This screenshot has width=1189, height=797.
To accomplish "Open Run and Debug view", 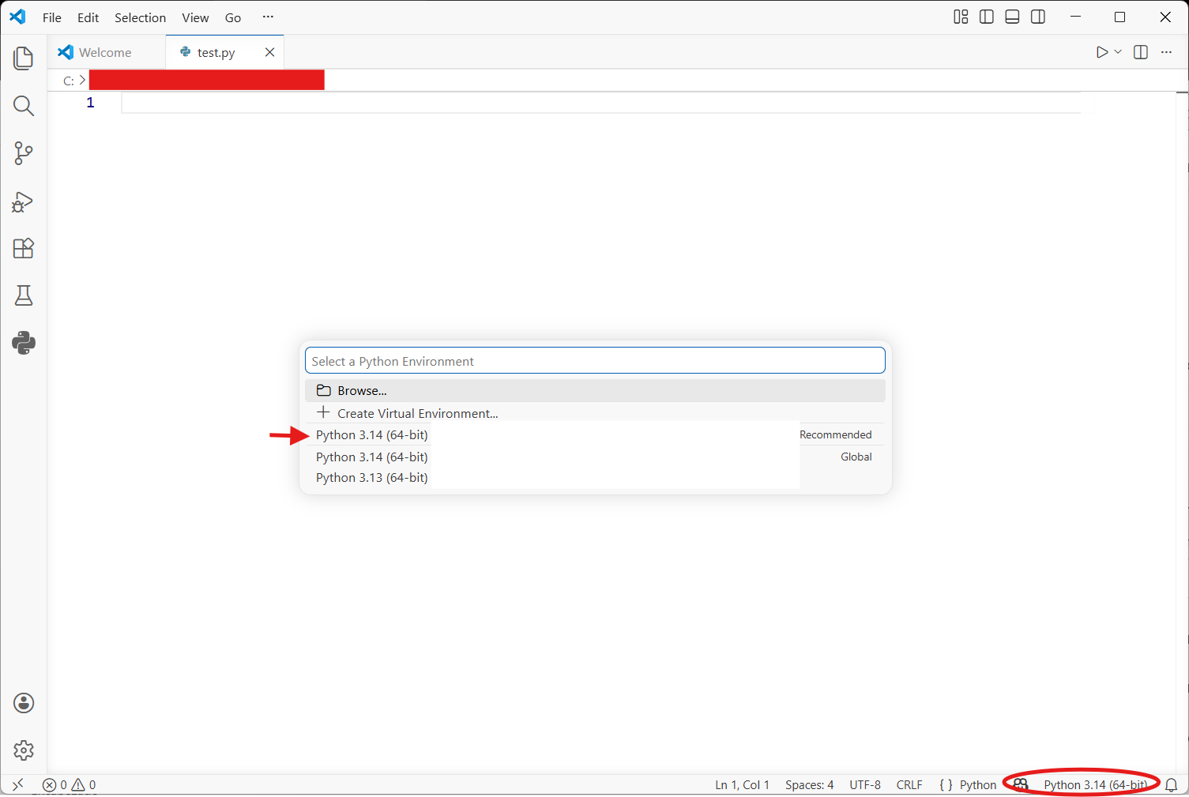I will point(24,202).
